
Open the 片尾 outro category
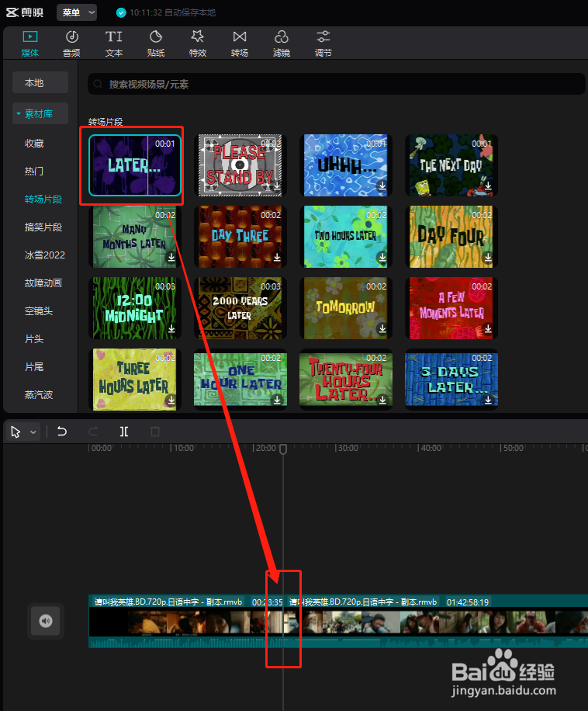point(34,367)
